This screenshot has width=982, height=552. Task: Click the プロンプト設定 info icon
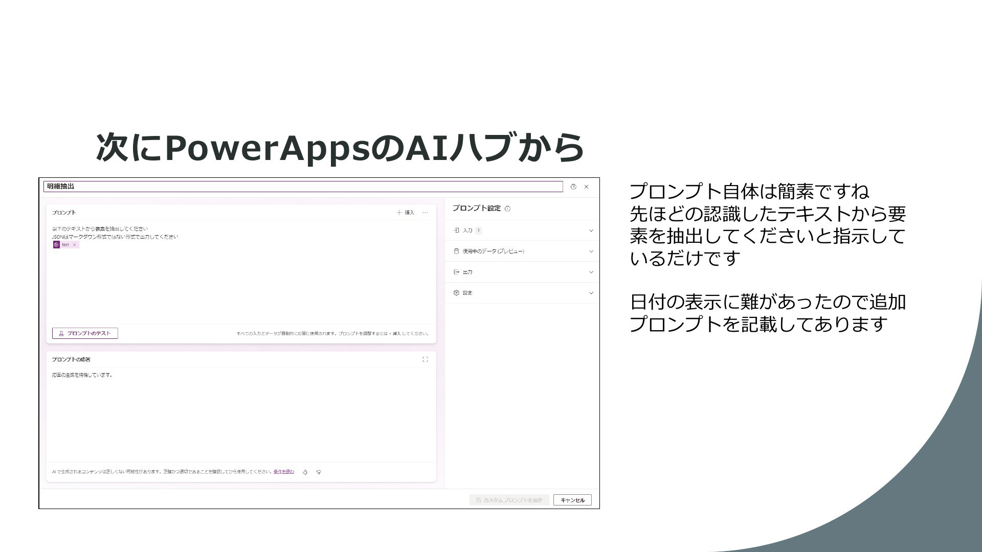click(x=507, y=209)
